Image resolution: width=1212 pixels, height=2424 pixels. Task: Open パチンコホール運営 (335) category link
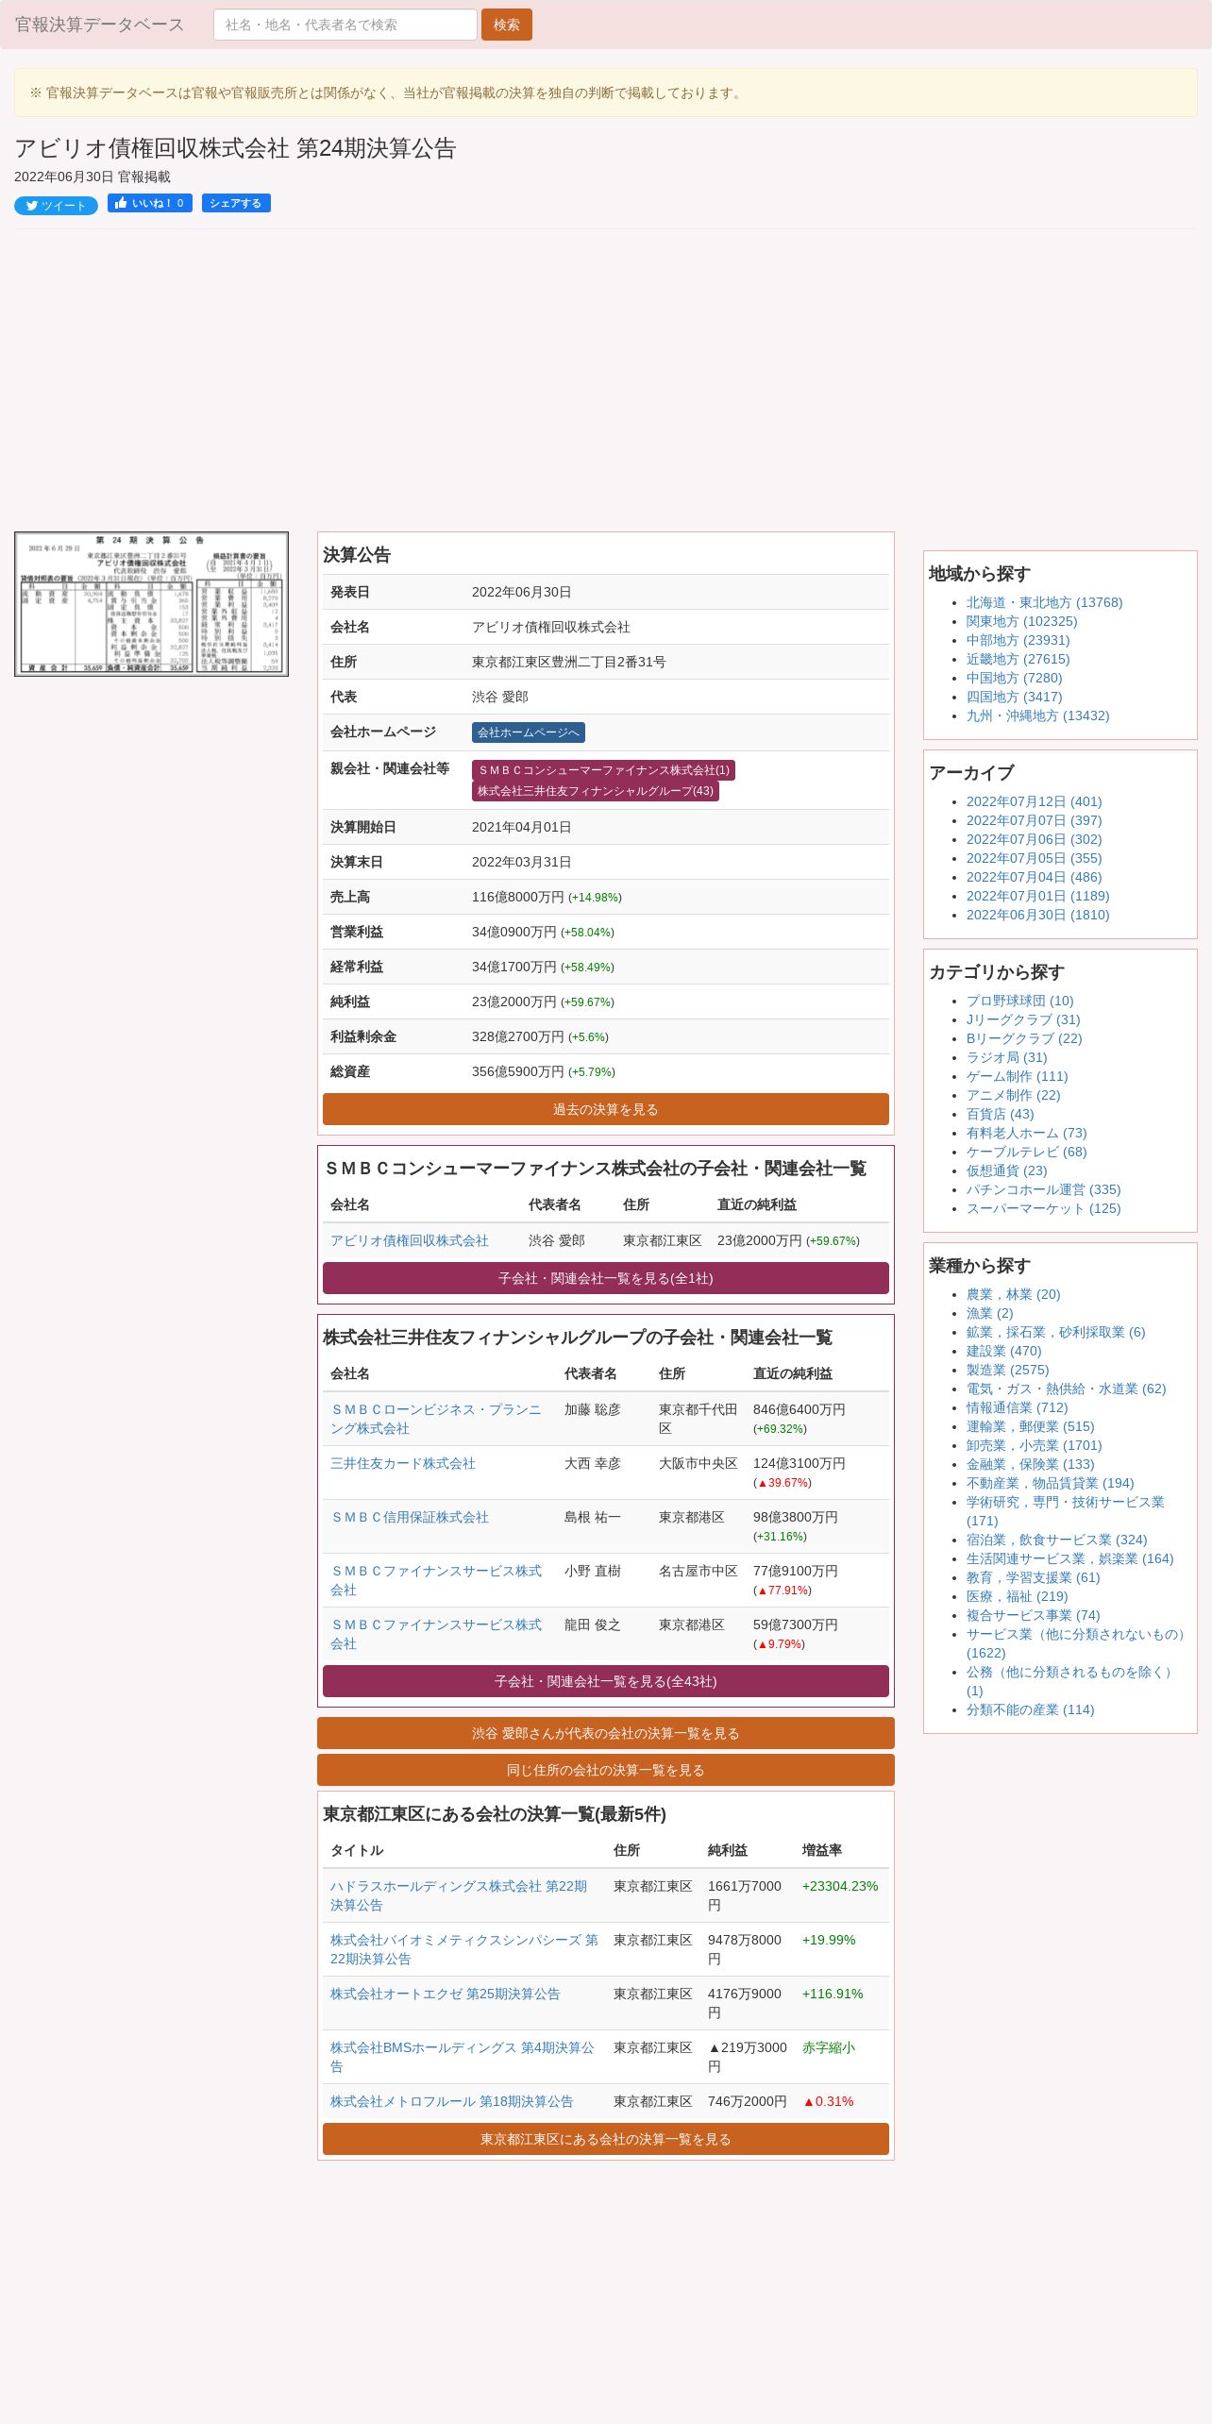tap(1044, 1189)
